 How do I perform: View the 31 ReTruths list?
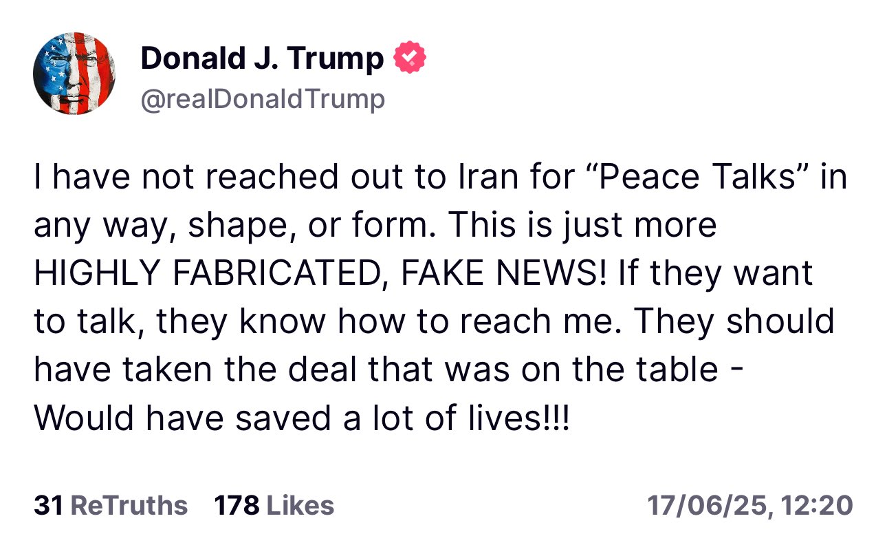coord(111,506)
